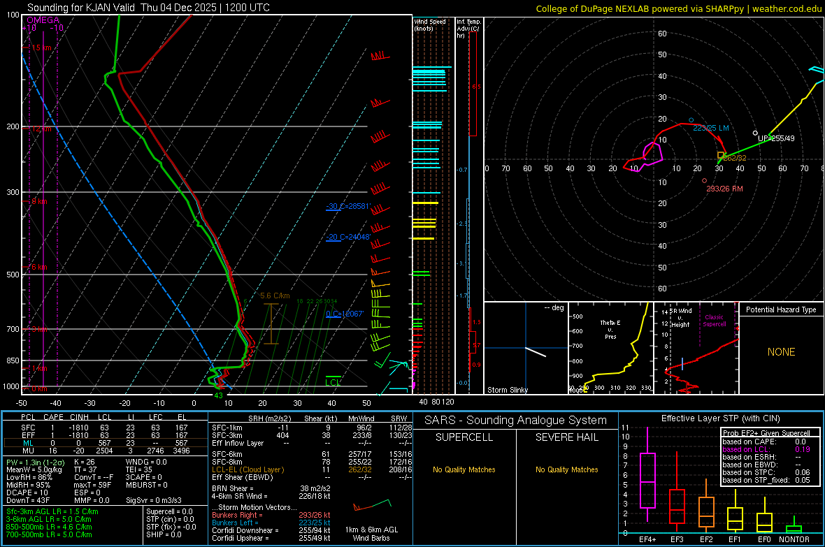
Task: Click the 'Prob EF2+ Given Supercell' legend title
Action: pos(766,433)
